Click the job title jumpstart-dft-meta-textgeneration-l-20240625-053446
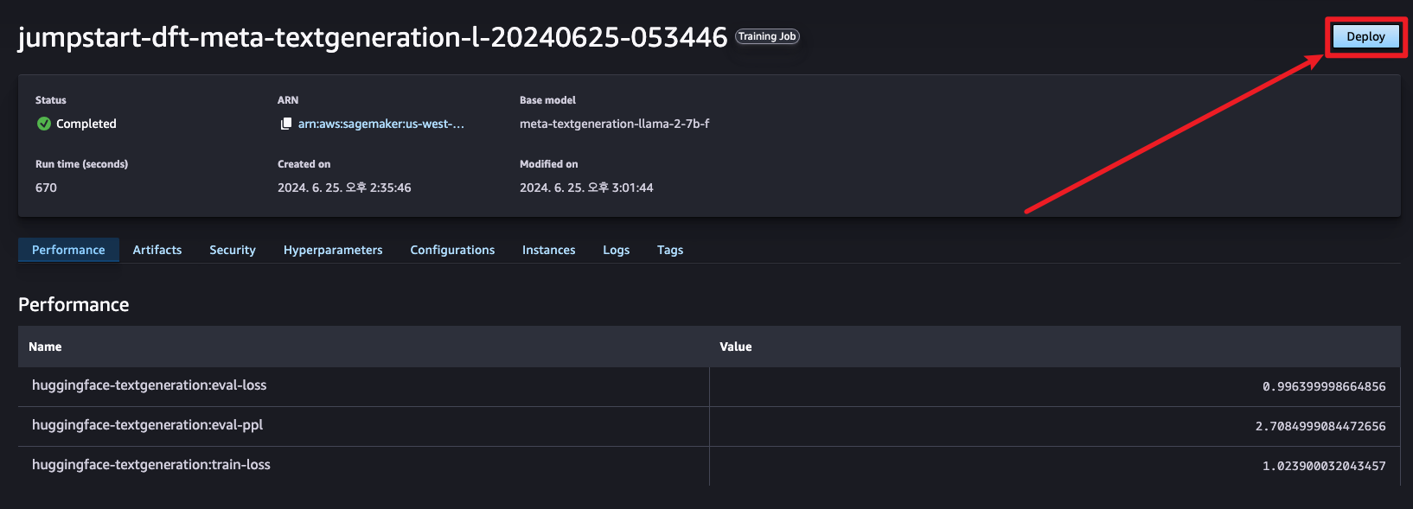This screenshot has height=509, width=1413. tap(373, 37)
